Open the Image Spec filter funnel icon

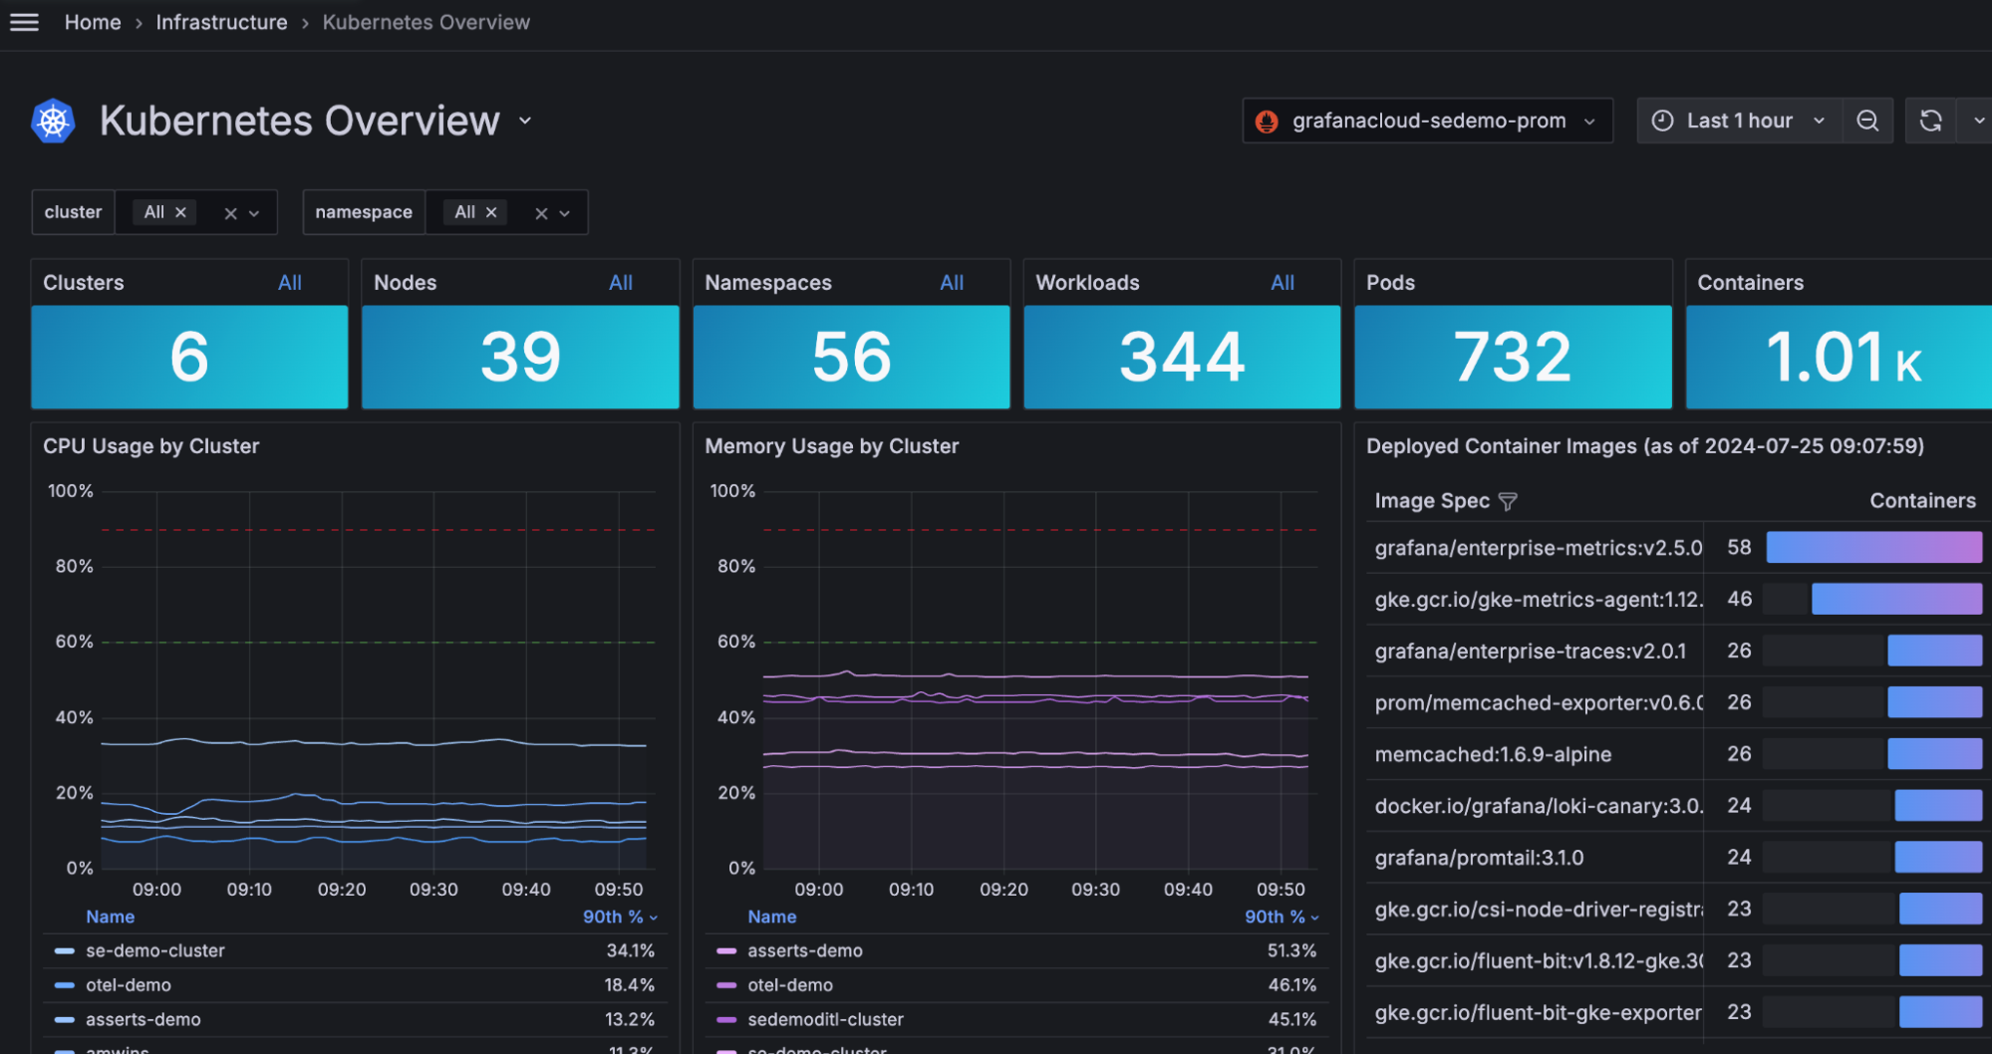(x=1510, y=501)
